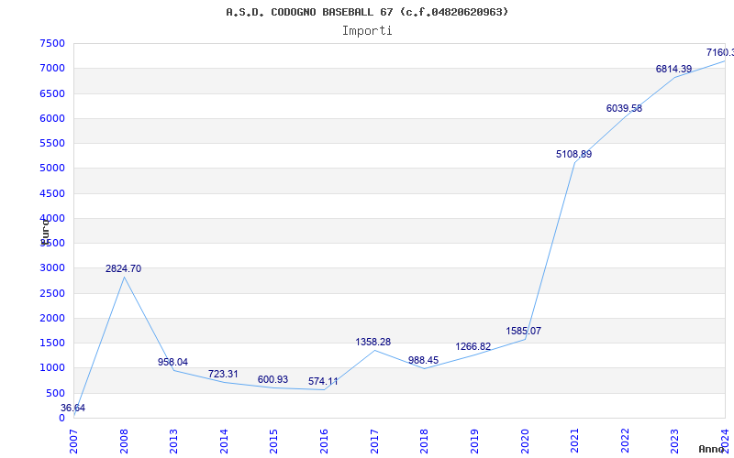Select the 6039.58 value label
The image size is (734, 458).
point(624,108)
